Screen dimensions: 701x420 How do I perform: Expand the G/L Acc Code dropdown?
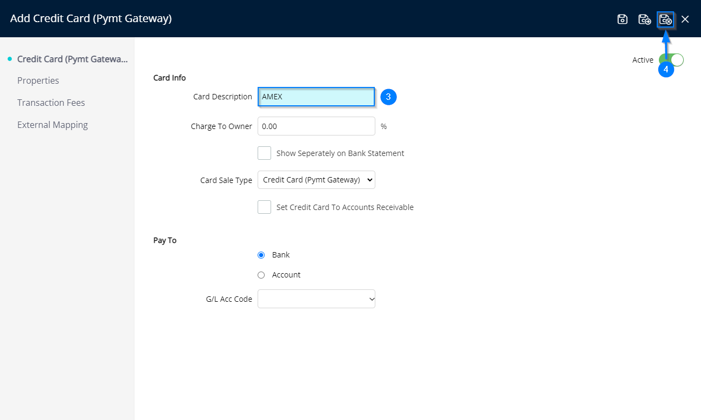(316, 299)
